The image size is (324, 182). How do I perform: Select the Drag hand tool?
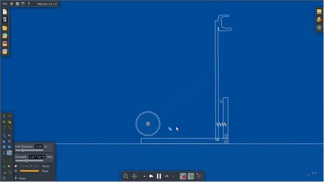click(9, 122)
